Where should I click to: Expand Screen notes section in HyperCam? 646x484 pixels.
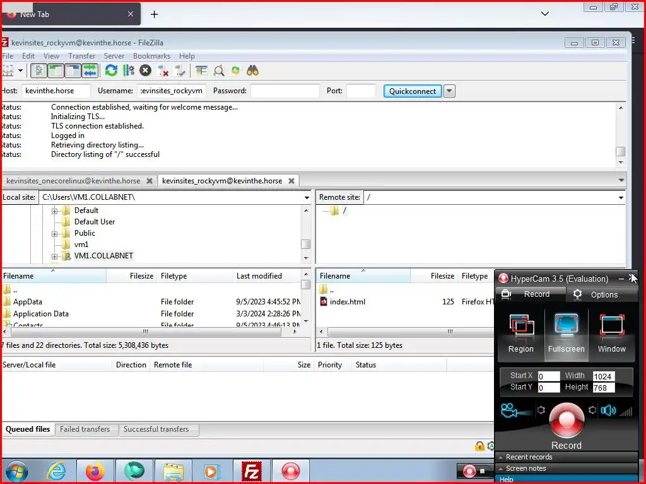coord(567,468)
